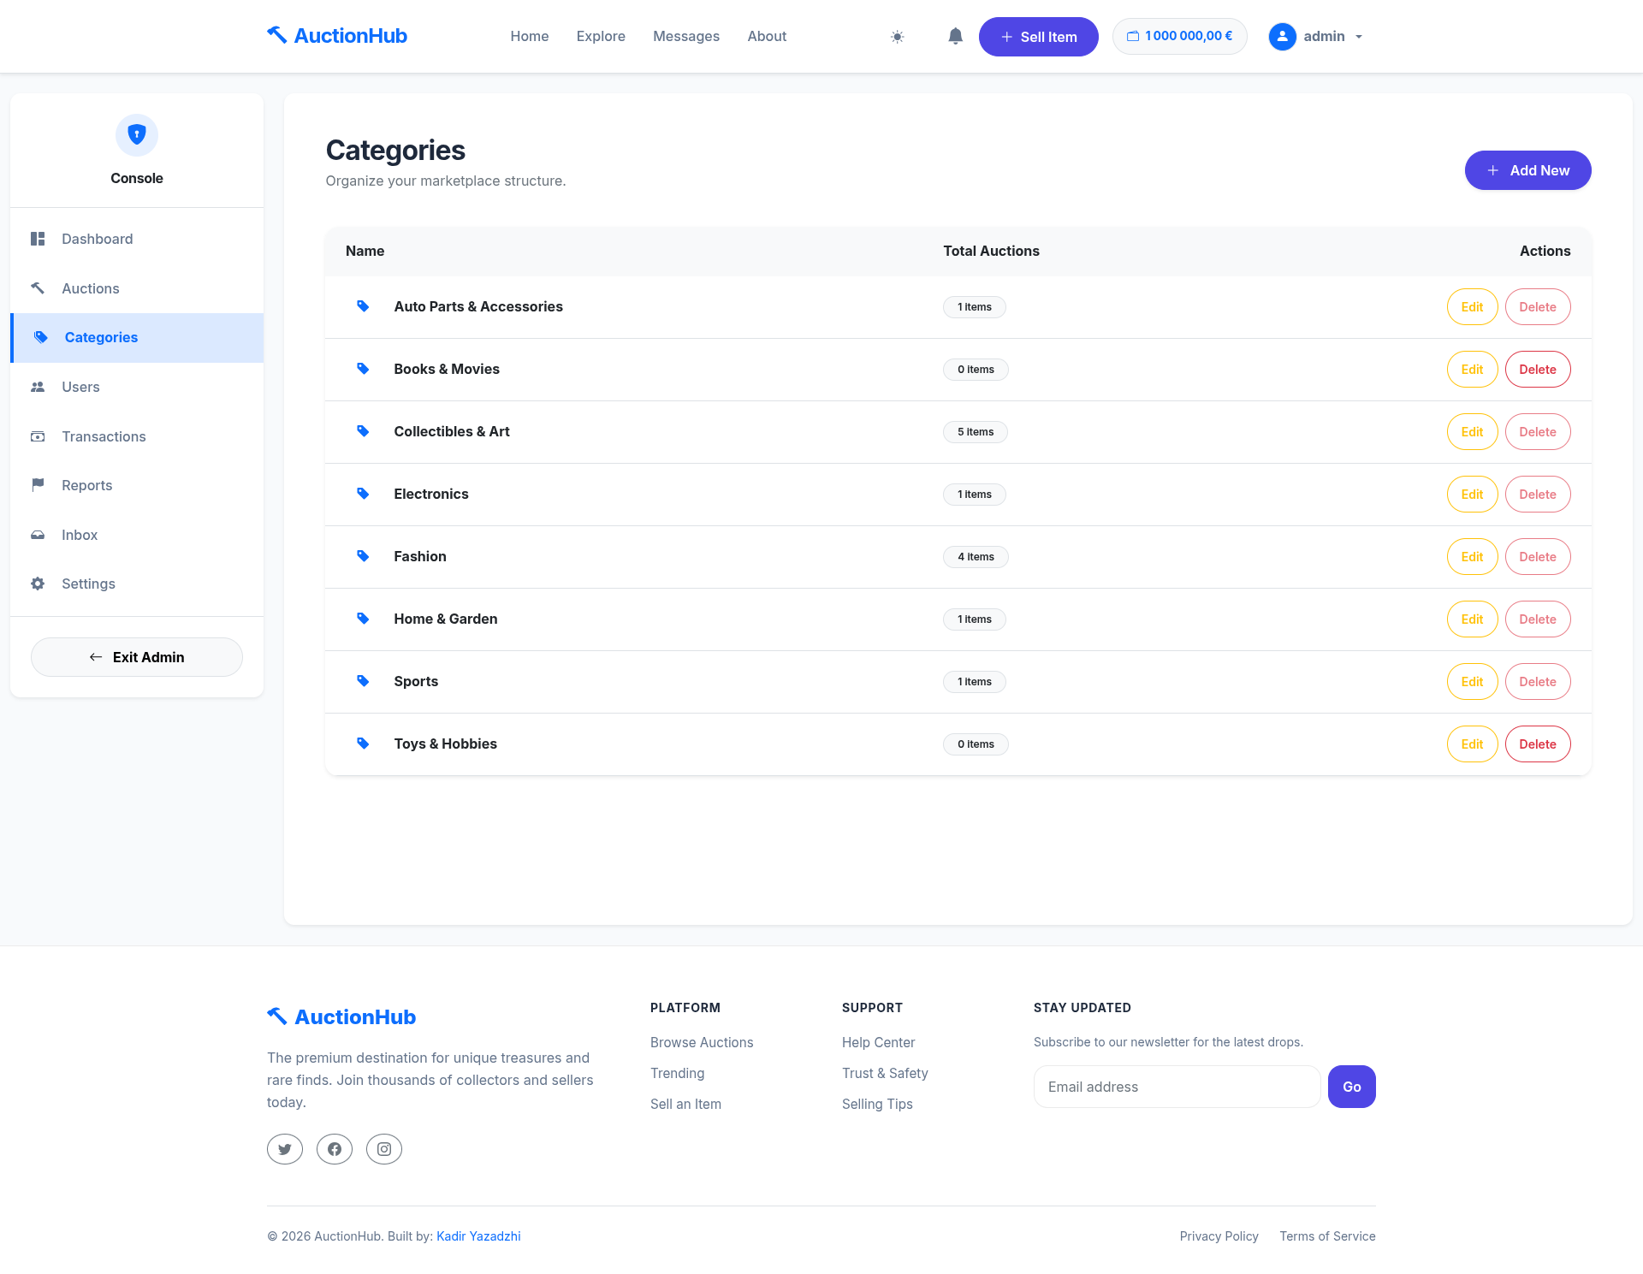
Task: Delete the Home & Garden category
Action: (x=1538, y=619)
